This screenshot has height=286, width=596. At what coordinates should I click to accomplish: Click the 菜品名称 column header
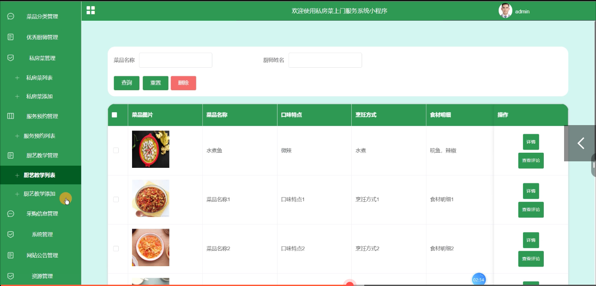217,115
